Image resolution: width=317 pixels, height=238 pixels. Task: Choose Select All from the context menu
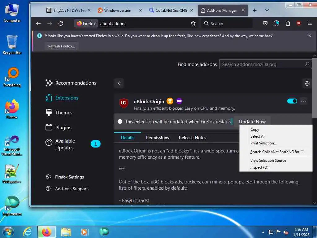(x=276, y=136)
